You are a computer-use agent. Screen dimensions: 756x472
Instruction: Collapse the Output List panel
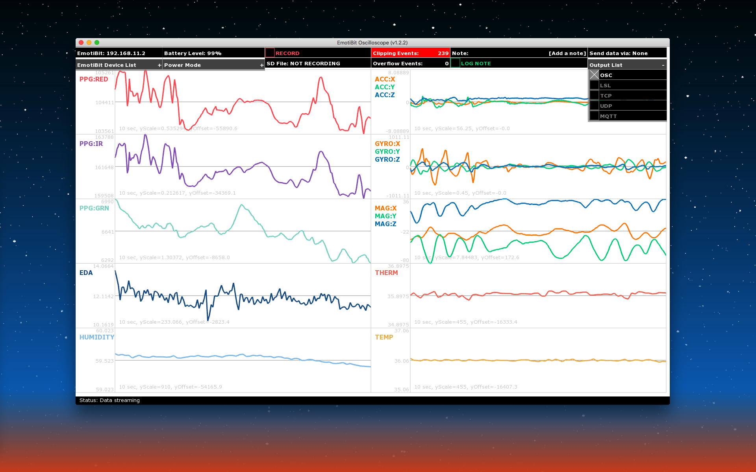click(663, 65)
